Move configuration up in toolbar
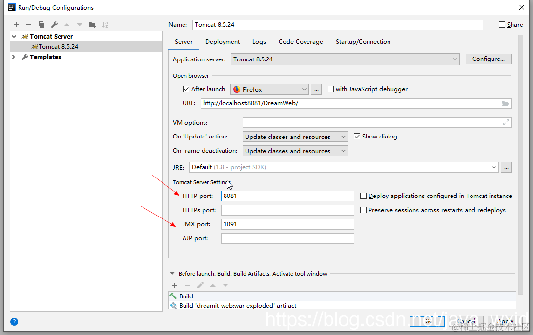Screen dimensions: 533x335 (x=67, y=25)
